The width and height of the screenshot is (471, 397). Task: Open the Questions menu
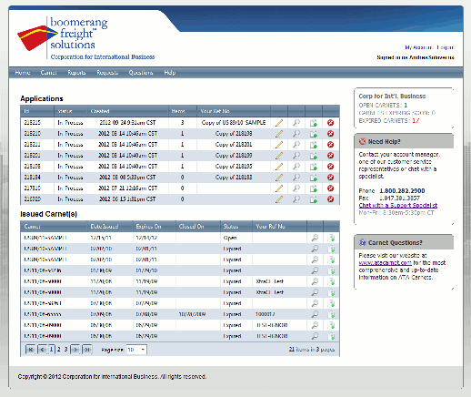tap(141, 73)
